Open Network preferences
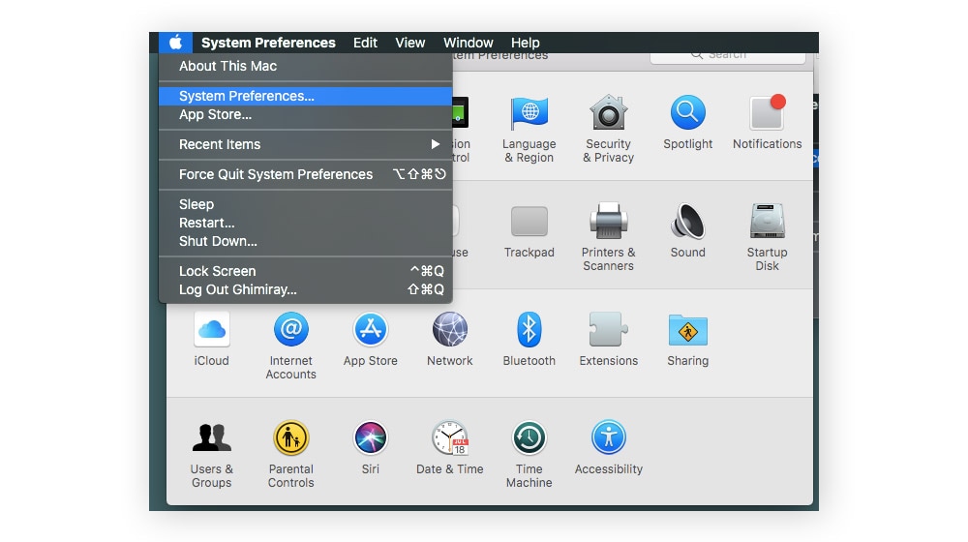This screenshot has width=968, height=542. point(449,340)
